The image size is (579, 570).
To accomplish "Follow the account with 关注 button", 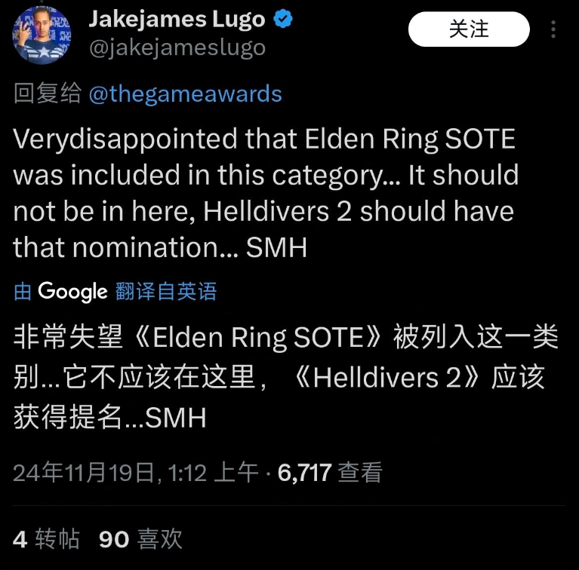I will (x=469, y=29).
